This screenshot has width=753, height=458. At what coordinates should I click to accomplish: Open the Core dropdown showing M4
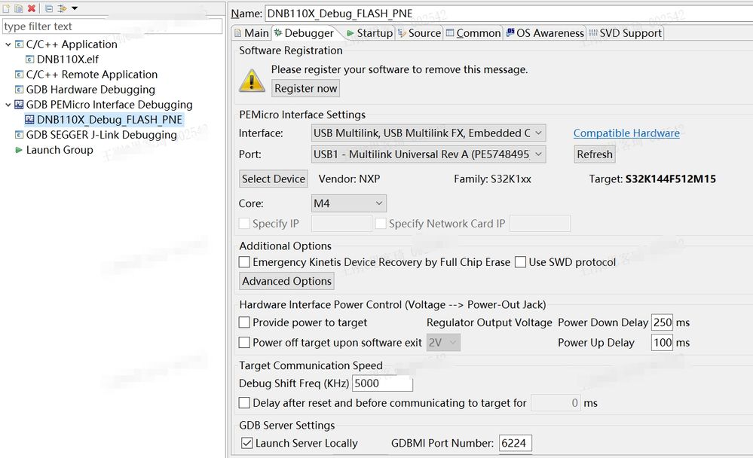click(x=349, y=203)
